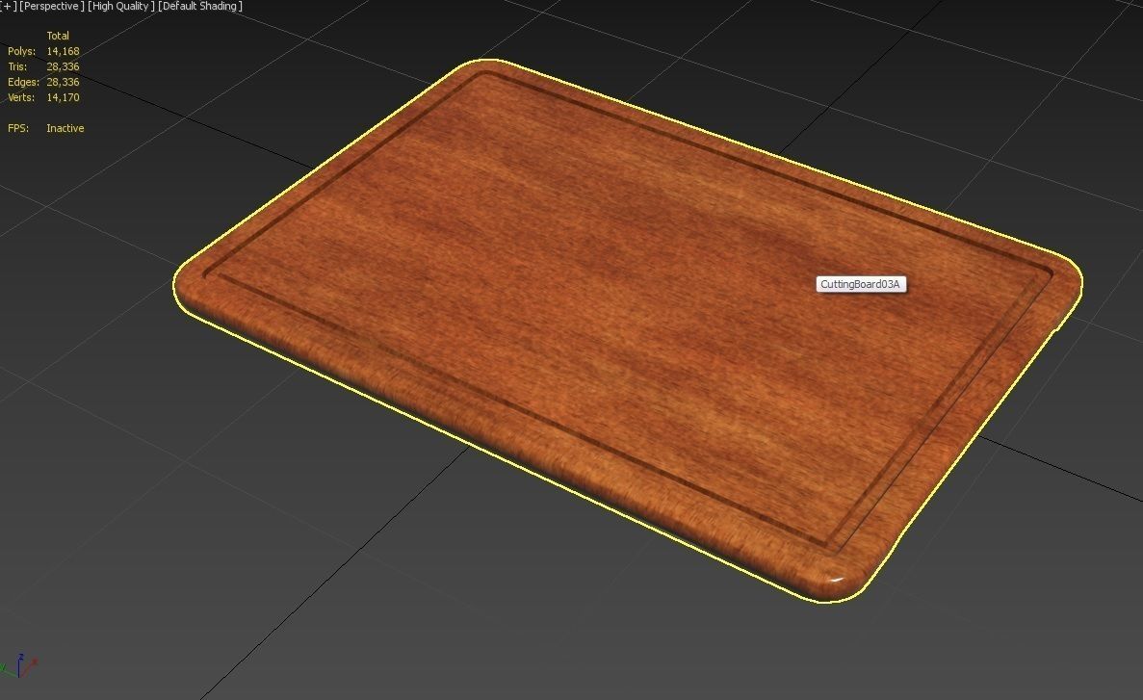Open the Perspective viewport label menu
The height and width of the screenshot is (700, 1143).
(x=50, y=6)
